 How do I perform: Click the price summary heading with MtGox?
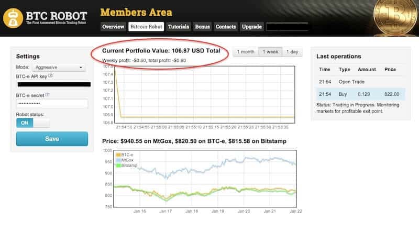tap(194, 141)
